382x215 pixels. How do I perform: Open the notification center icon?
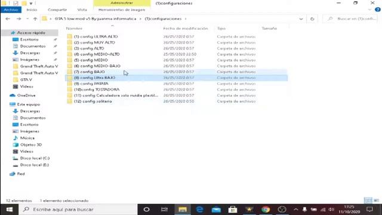click(x=370, y=210)
